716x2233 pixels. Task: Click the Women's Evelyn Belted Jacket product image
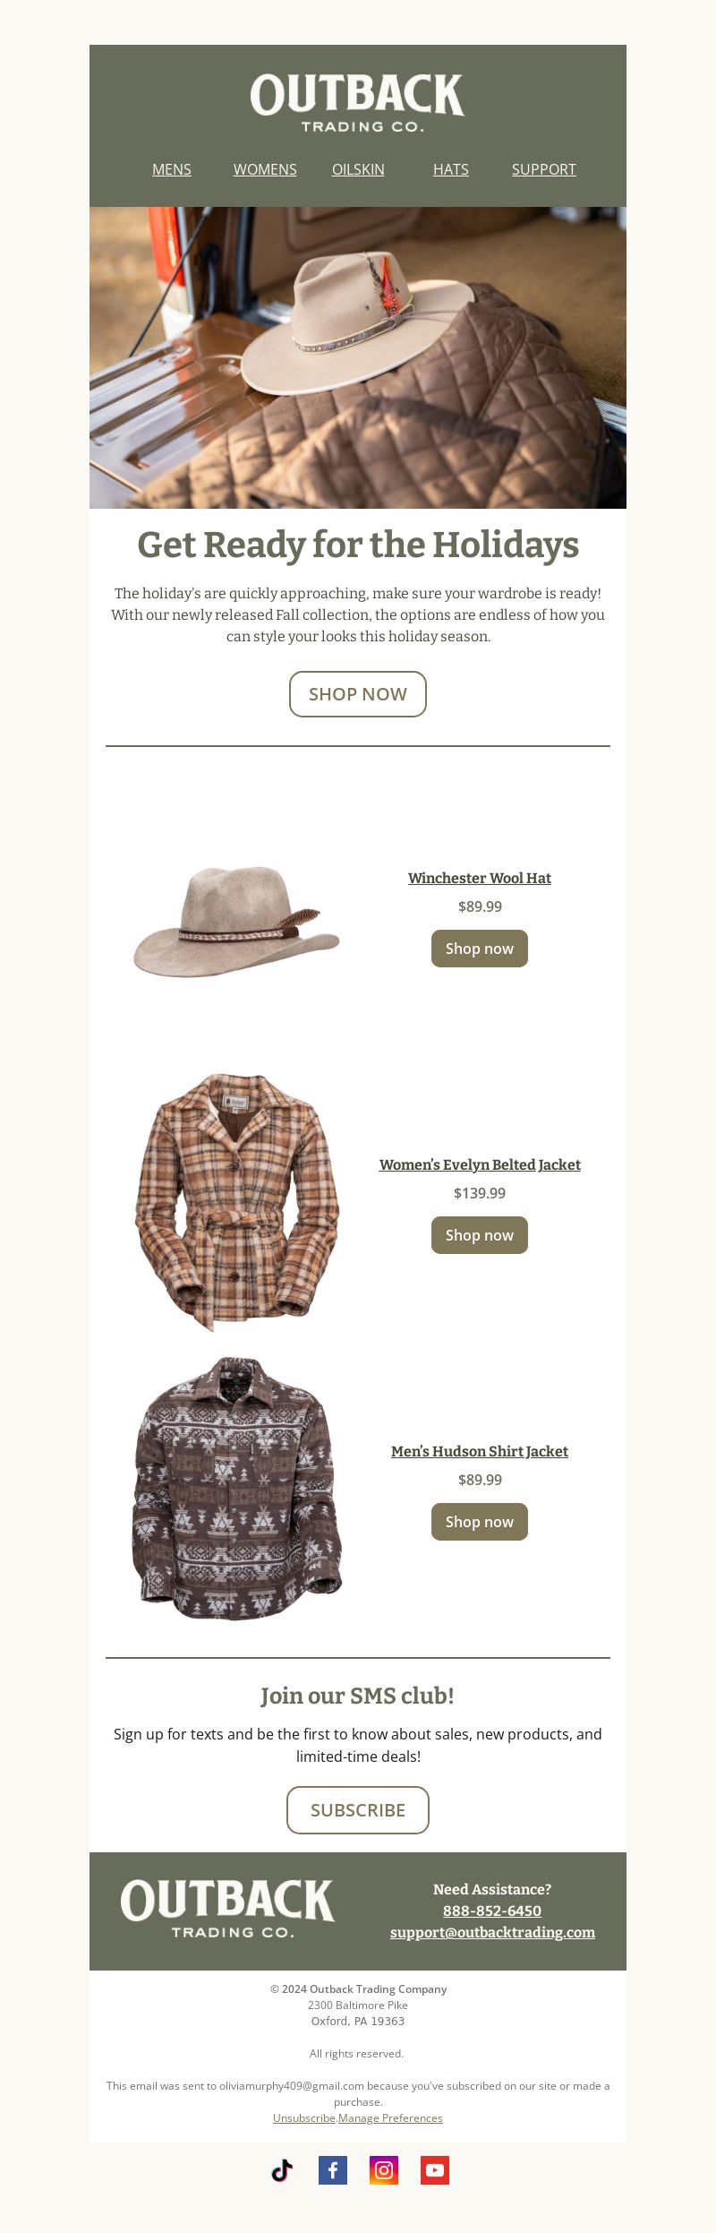(236, 1201)
